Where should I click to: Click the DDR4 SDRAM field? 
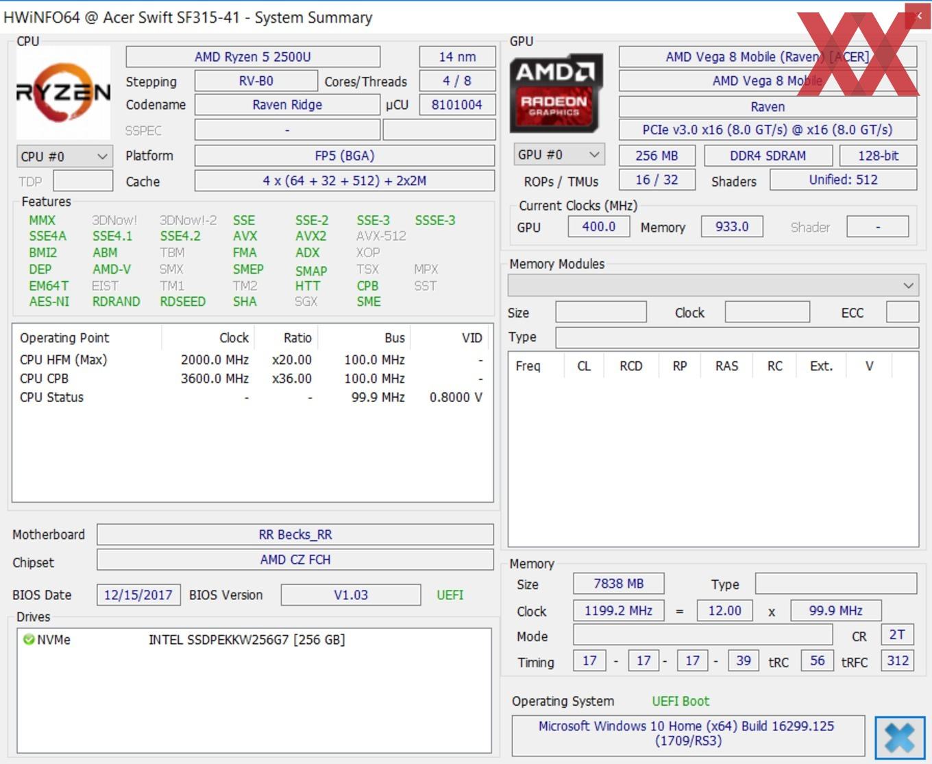point(768,156)
